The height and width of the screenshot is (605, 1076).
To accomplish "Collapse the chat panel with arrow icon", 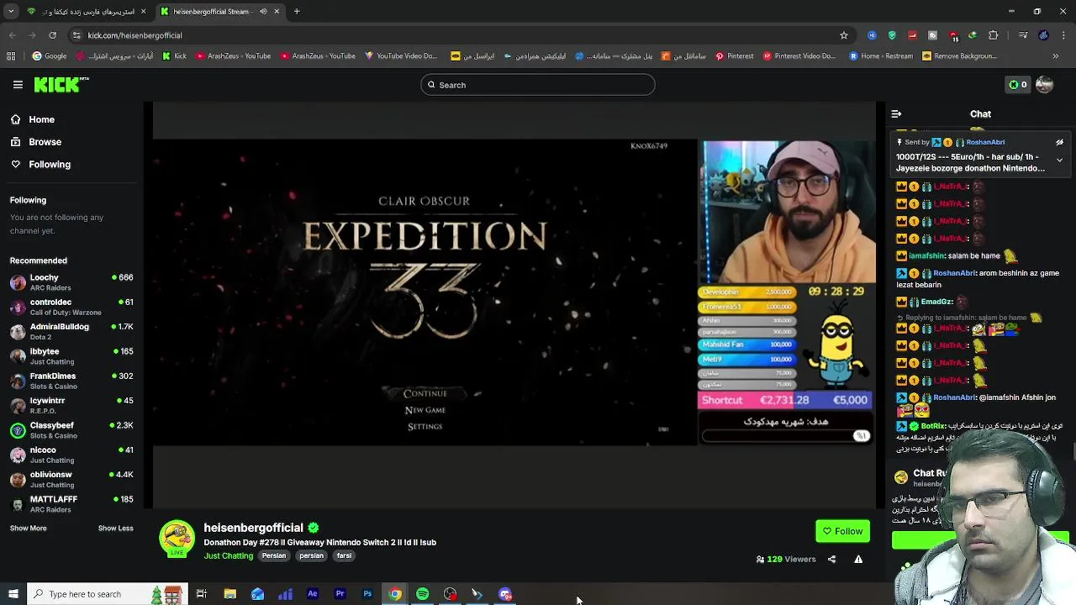I will [896, 114].
